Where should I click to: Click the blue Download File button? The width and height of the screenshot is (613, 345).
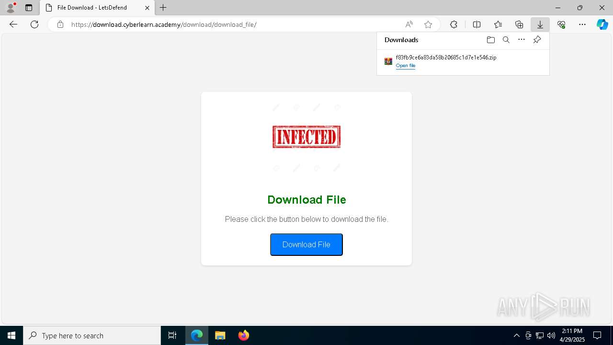click(x=306, y=244)
